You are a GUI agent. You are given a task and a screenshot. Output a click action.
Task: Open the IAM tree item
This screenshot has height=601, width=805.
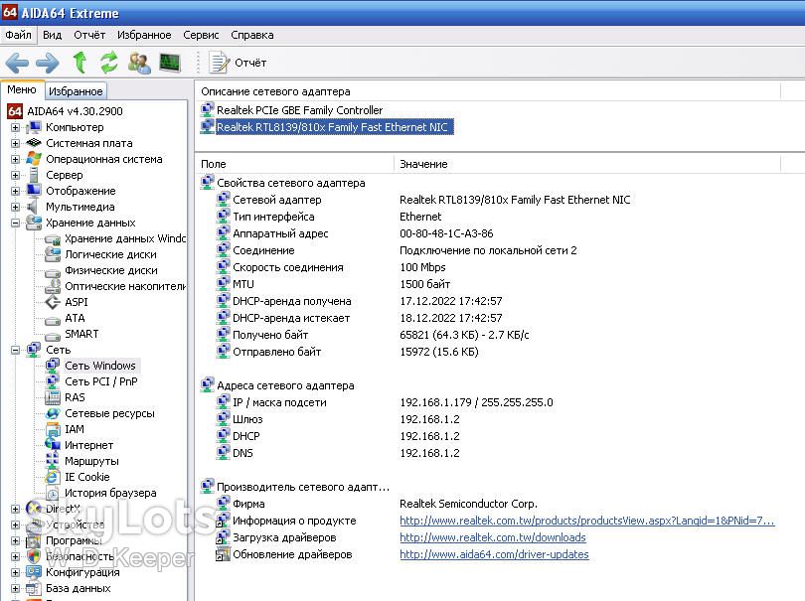pos(74,429)
